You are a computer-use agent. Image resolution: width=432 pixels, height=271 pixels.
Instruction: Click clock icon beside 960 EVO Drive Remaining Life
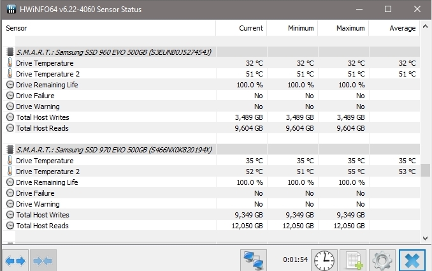pyautogui.click(x=10, y=85)
